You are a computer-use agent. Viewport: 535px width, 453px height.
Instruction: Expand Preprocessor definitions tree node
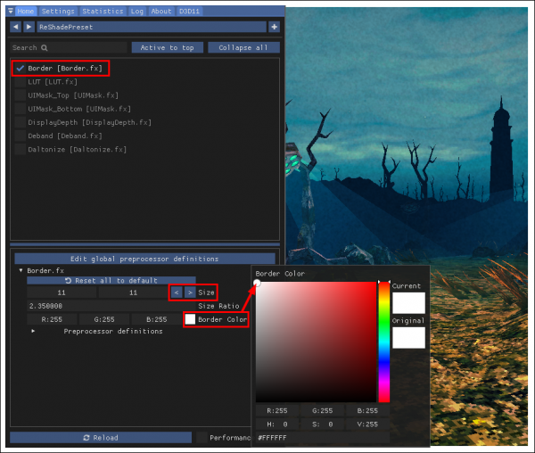[34, 332]
